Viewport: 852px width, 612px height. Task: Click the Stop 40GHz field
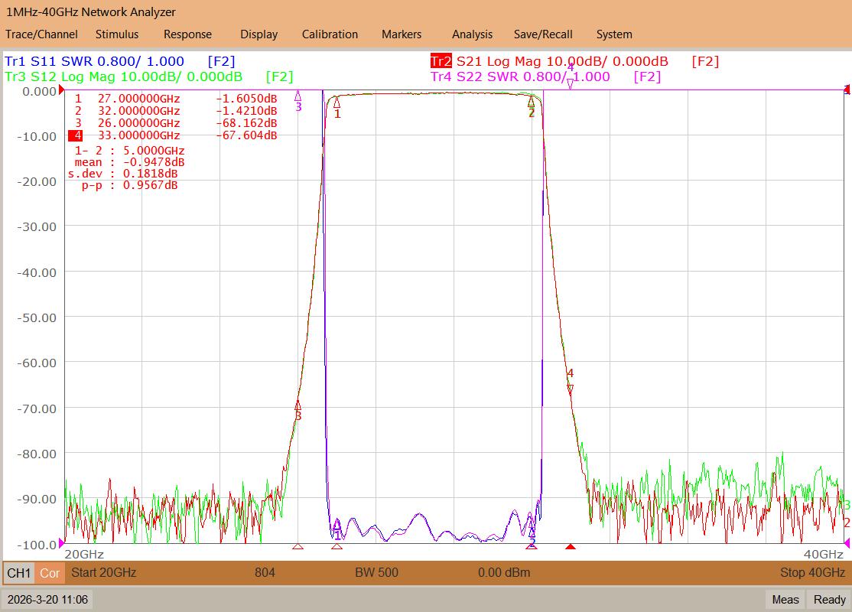[812, 572]
